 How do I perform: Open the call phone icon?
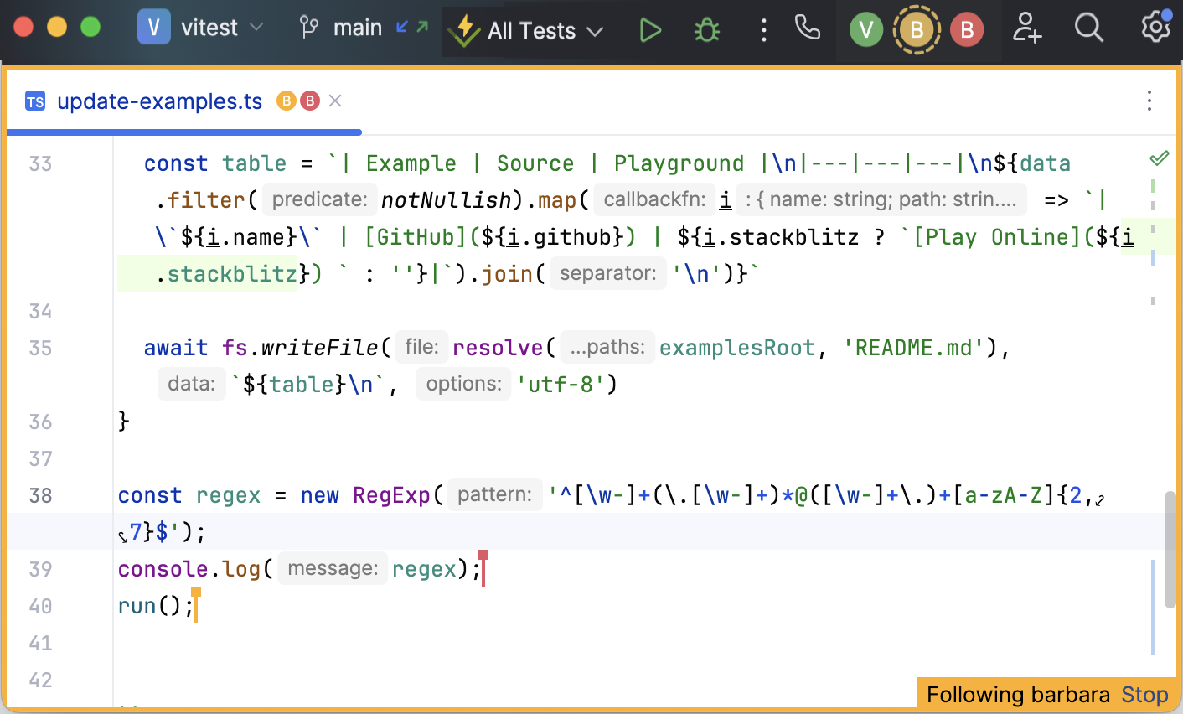[x=807, y=28]
